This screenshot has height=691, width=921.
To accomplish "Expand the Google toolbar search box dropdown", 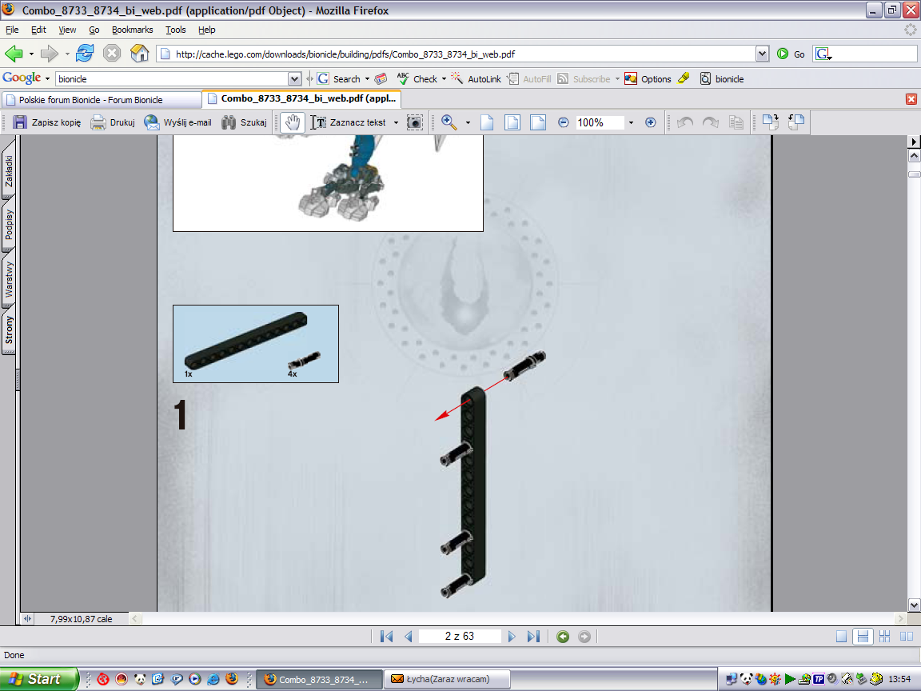I will (x=294, y=78).
